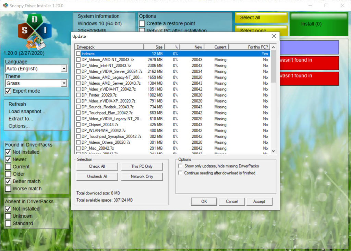Click Refresh in side menu

click(x=17, y=104)
